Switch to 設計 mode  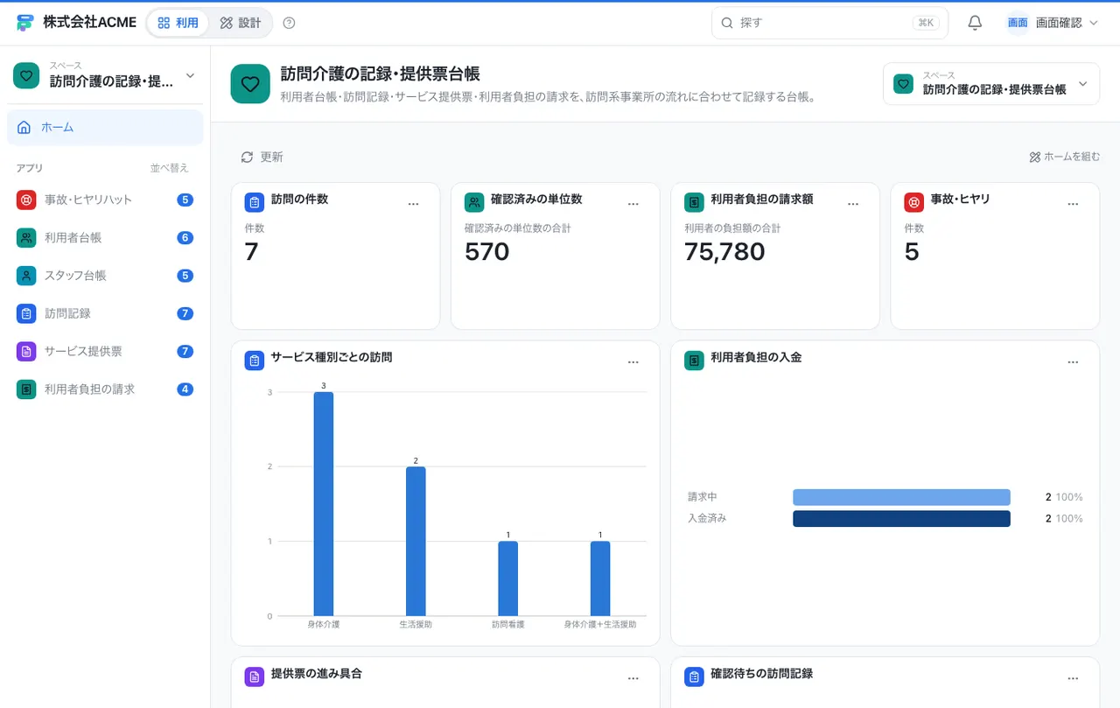point(241,23)
